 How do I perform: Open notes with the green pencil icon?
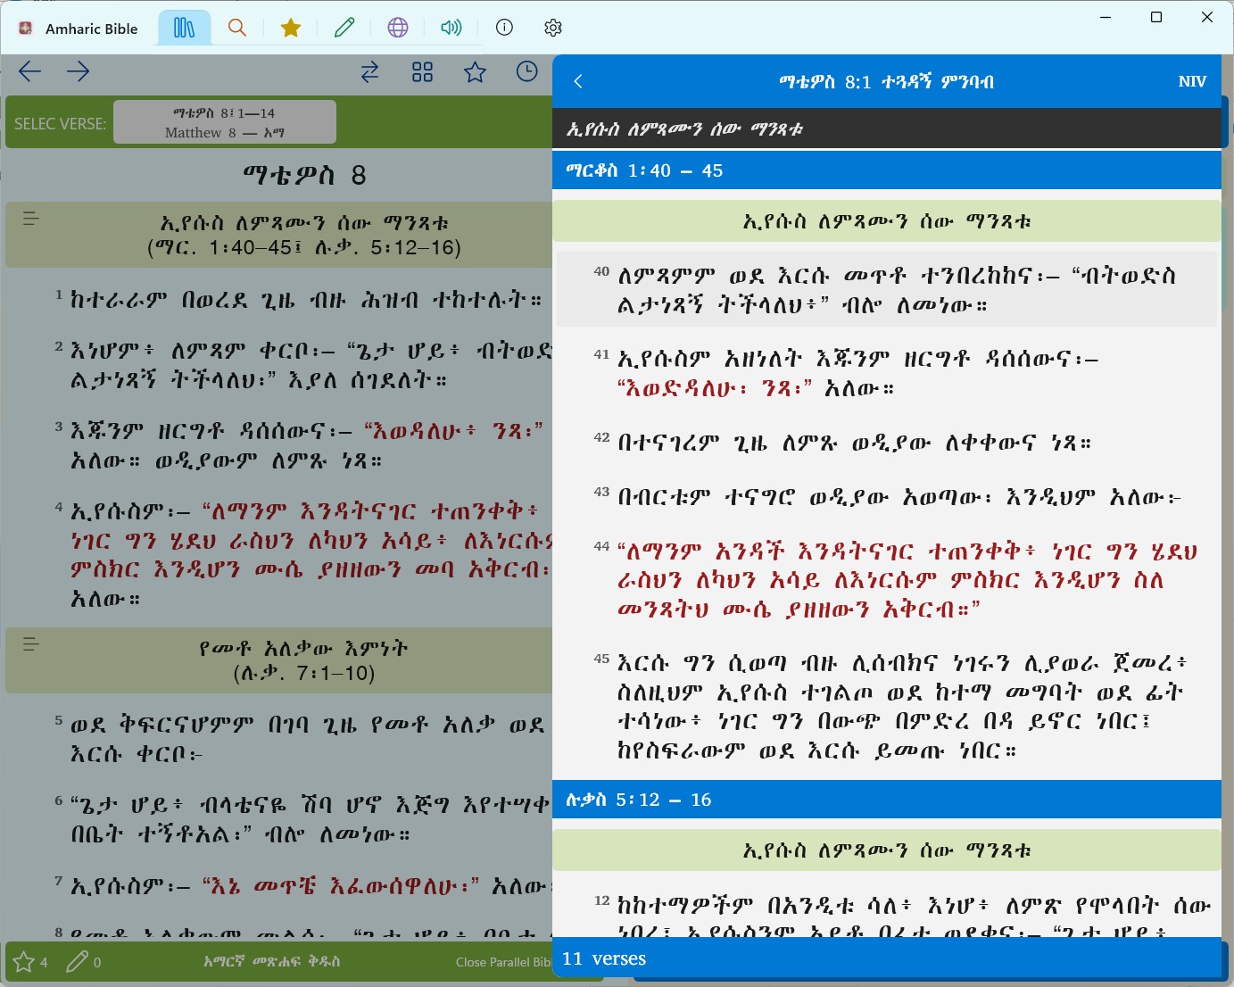(x=344, y=28)
